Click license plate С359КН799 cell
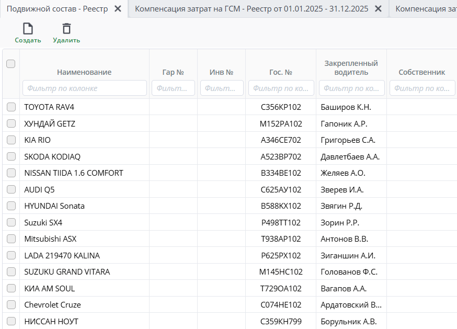Image resolution: width=457 pixels, height=329 pixels. tap(281, 321)
